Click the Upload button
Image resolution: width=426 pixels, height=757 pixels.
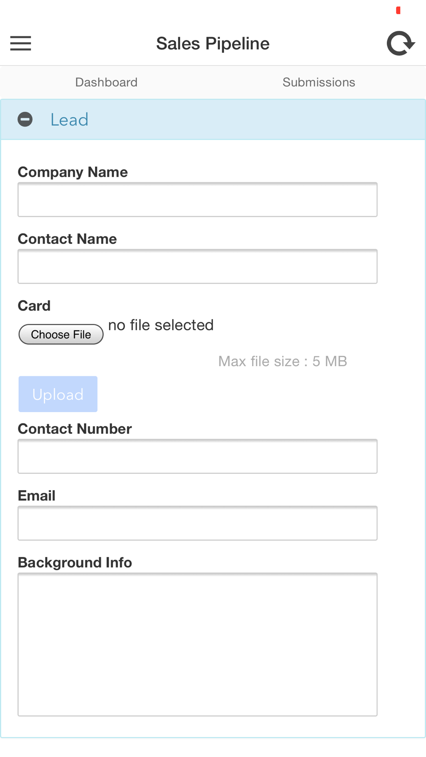coord(58,394)
